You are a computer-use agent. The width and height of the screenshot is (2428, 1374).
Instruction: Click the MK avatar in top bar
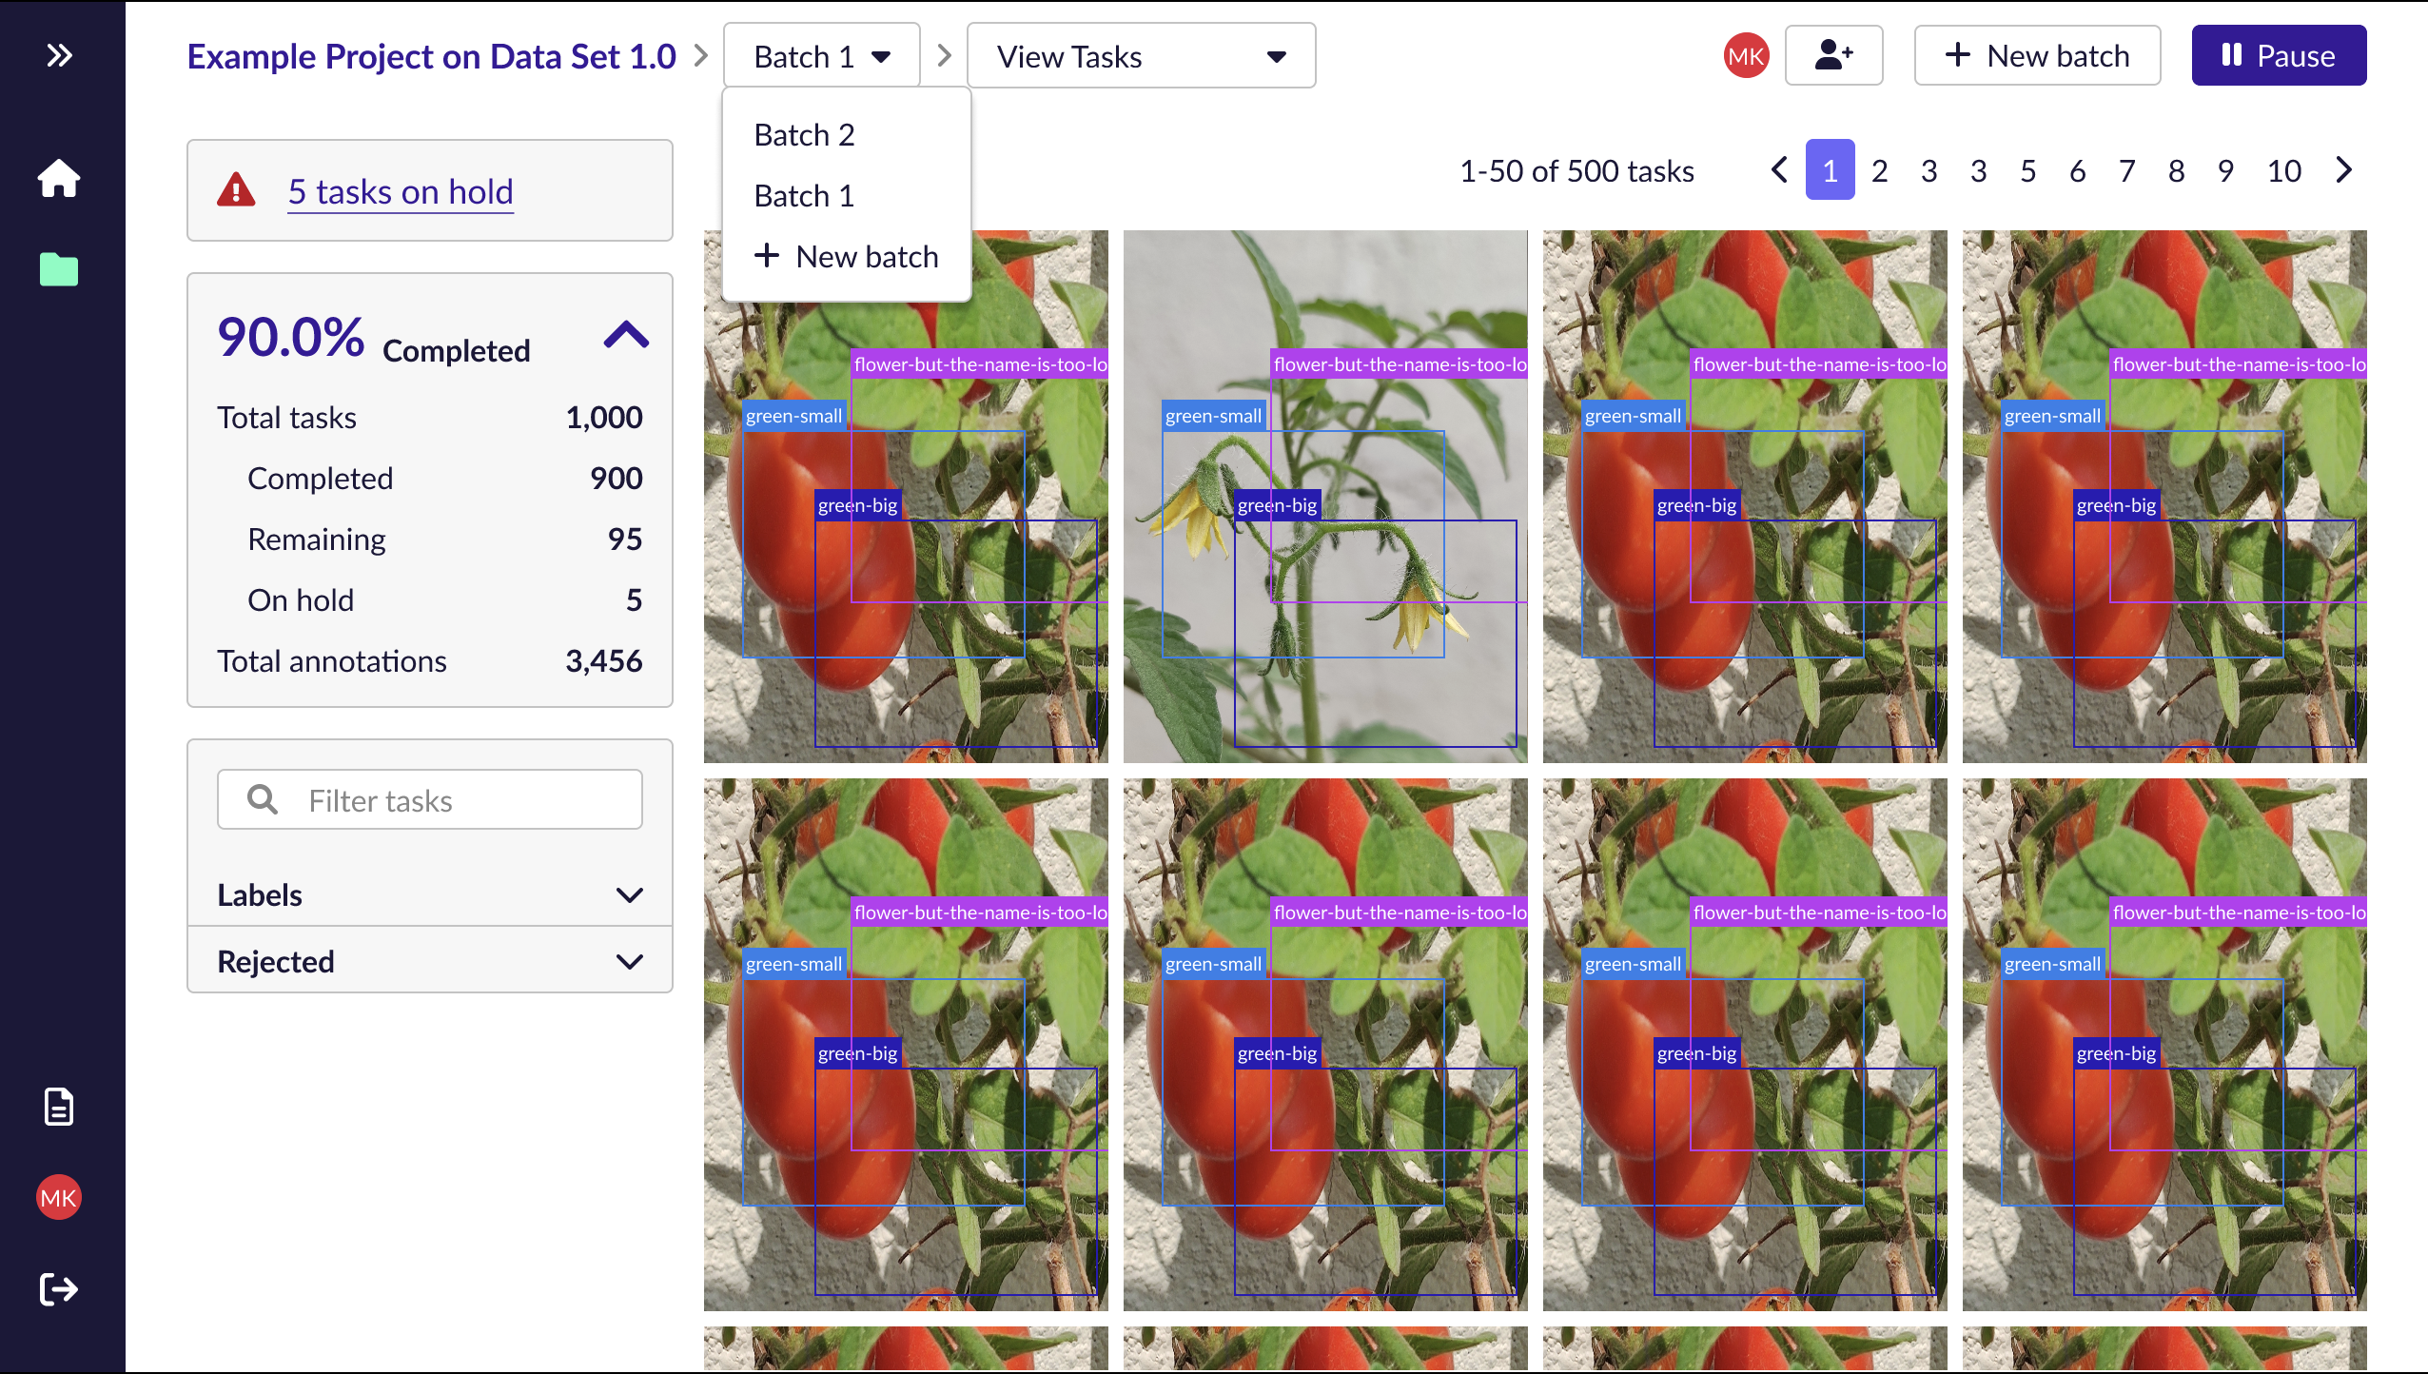tap(1746, 56)
